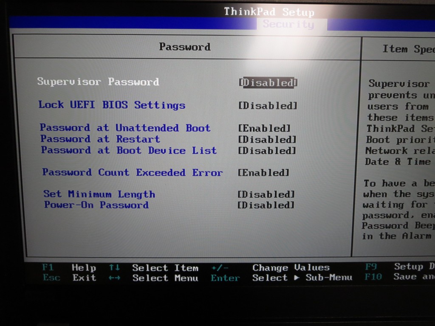Image resolution: width=435 pixels, height=326 pixels.
Task: Toggle Password at Restart Disabled value
Action: (267, 139)
